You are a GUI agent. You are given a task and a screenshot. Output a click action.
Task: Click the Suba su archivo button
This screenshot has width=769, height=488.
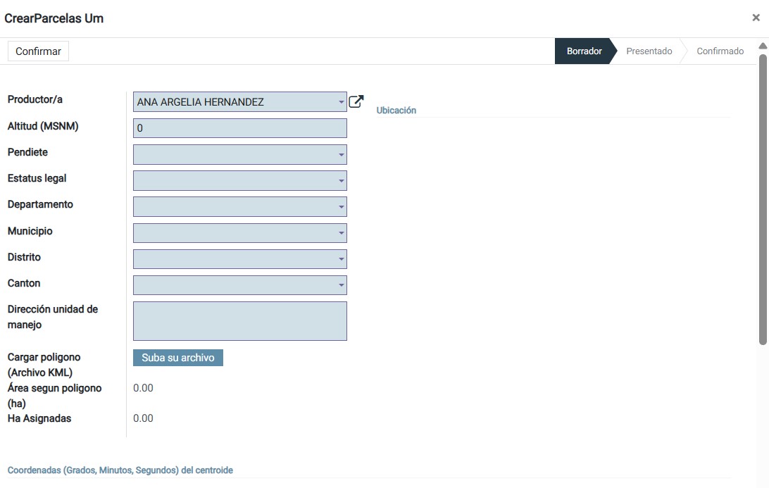pos(178,358)
